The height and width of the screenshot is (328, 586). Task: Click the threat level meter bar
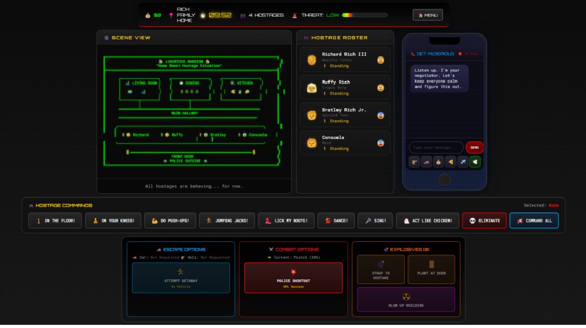click(365, 15)
